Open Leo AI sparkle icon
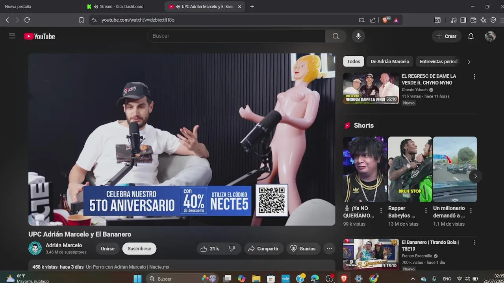Image resolution: width=504 pixels, height=283 pixels. pyautogui.click(x=483, y=20)
